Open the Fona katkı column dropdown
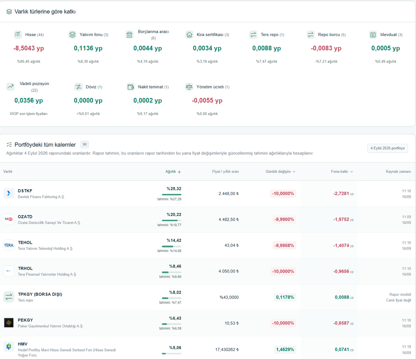 pos(342,172)
